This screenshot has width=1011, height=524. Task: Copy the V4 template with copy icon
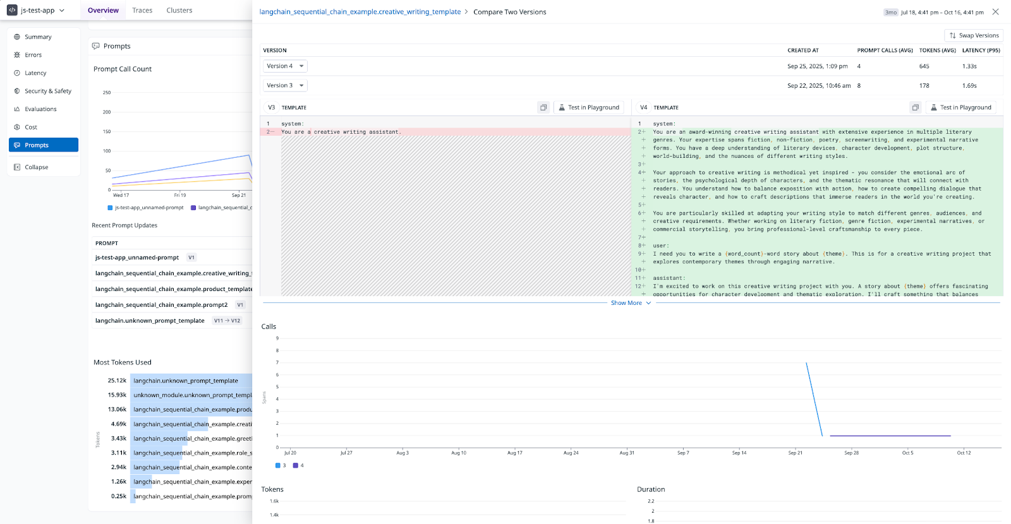tap(915, 107)
